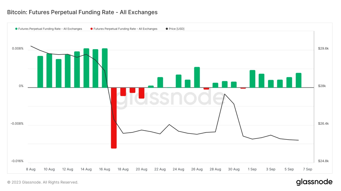341x191 pixels.
Task: Click the -0.016% funding axis label
Action: tap(17, 161)
